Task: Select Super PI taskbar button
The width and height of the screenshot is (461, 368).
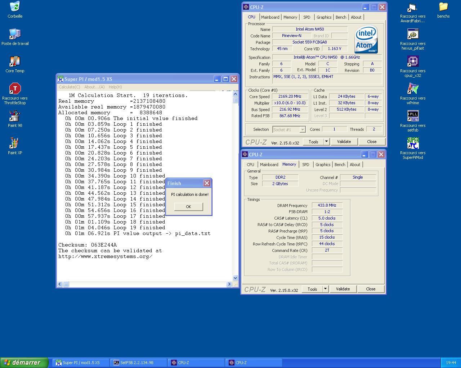Action: tap(82, 363)
